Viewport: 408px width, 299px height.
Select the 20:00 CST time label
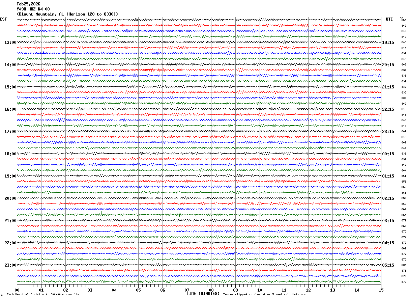[x=10, y=198]
